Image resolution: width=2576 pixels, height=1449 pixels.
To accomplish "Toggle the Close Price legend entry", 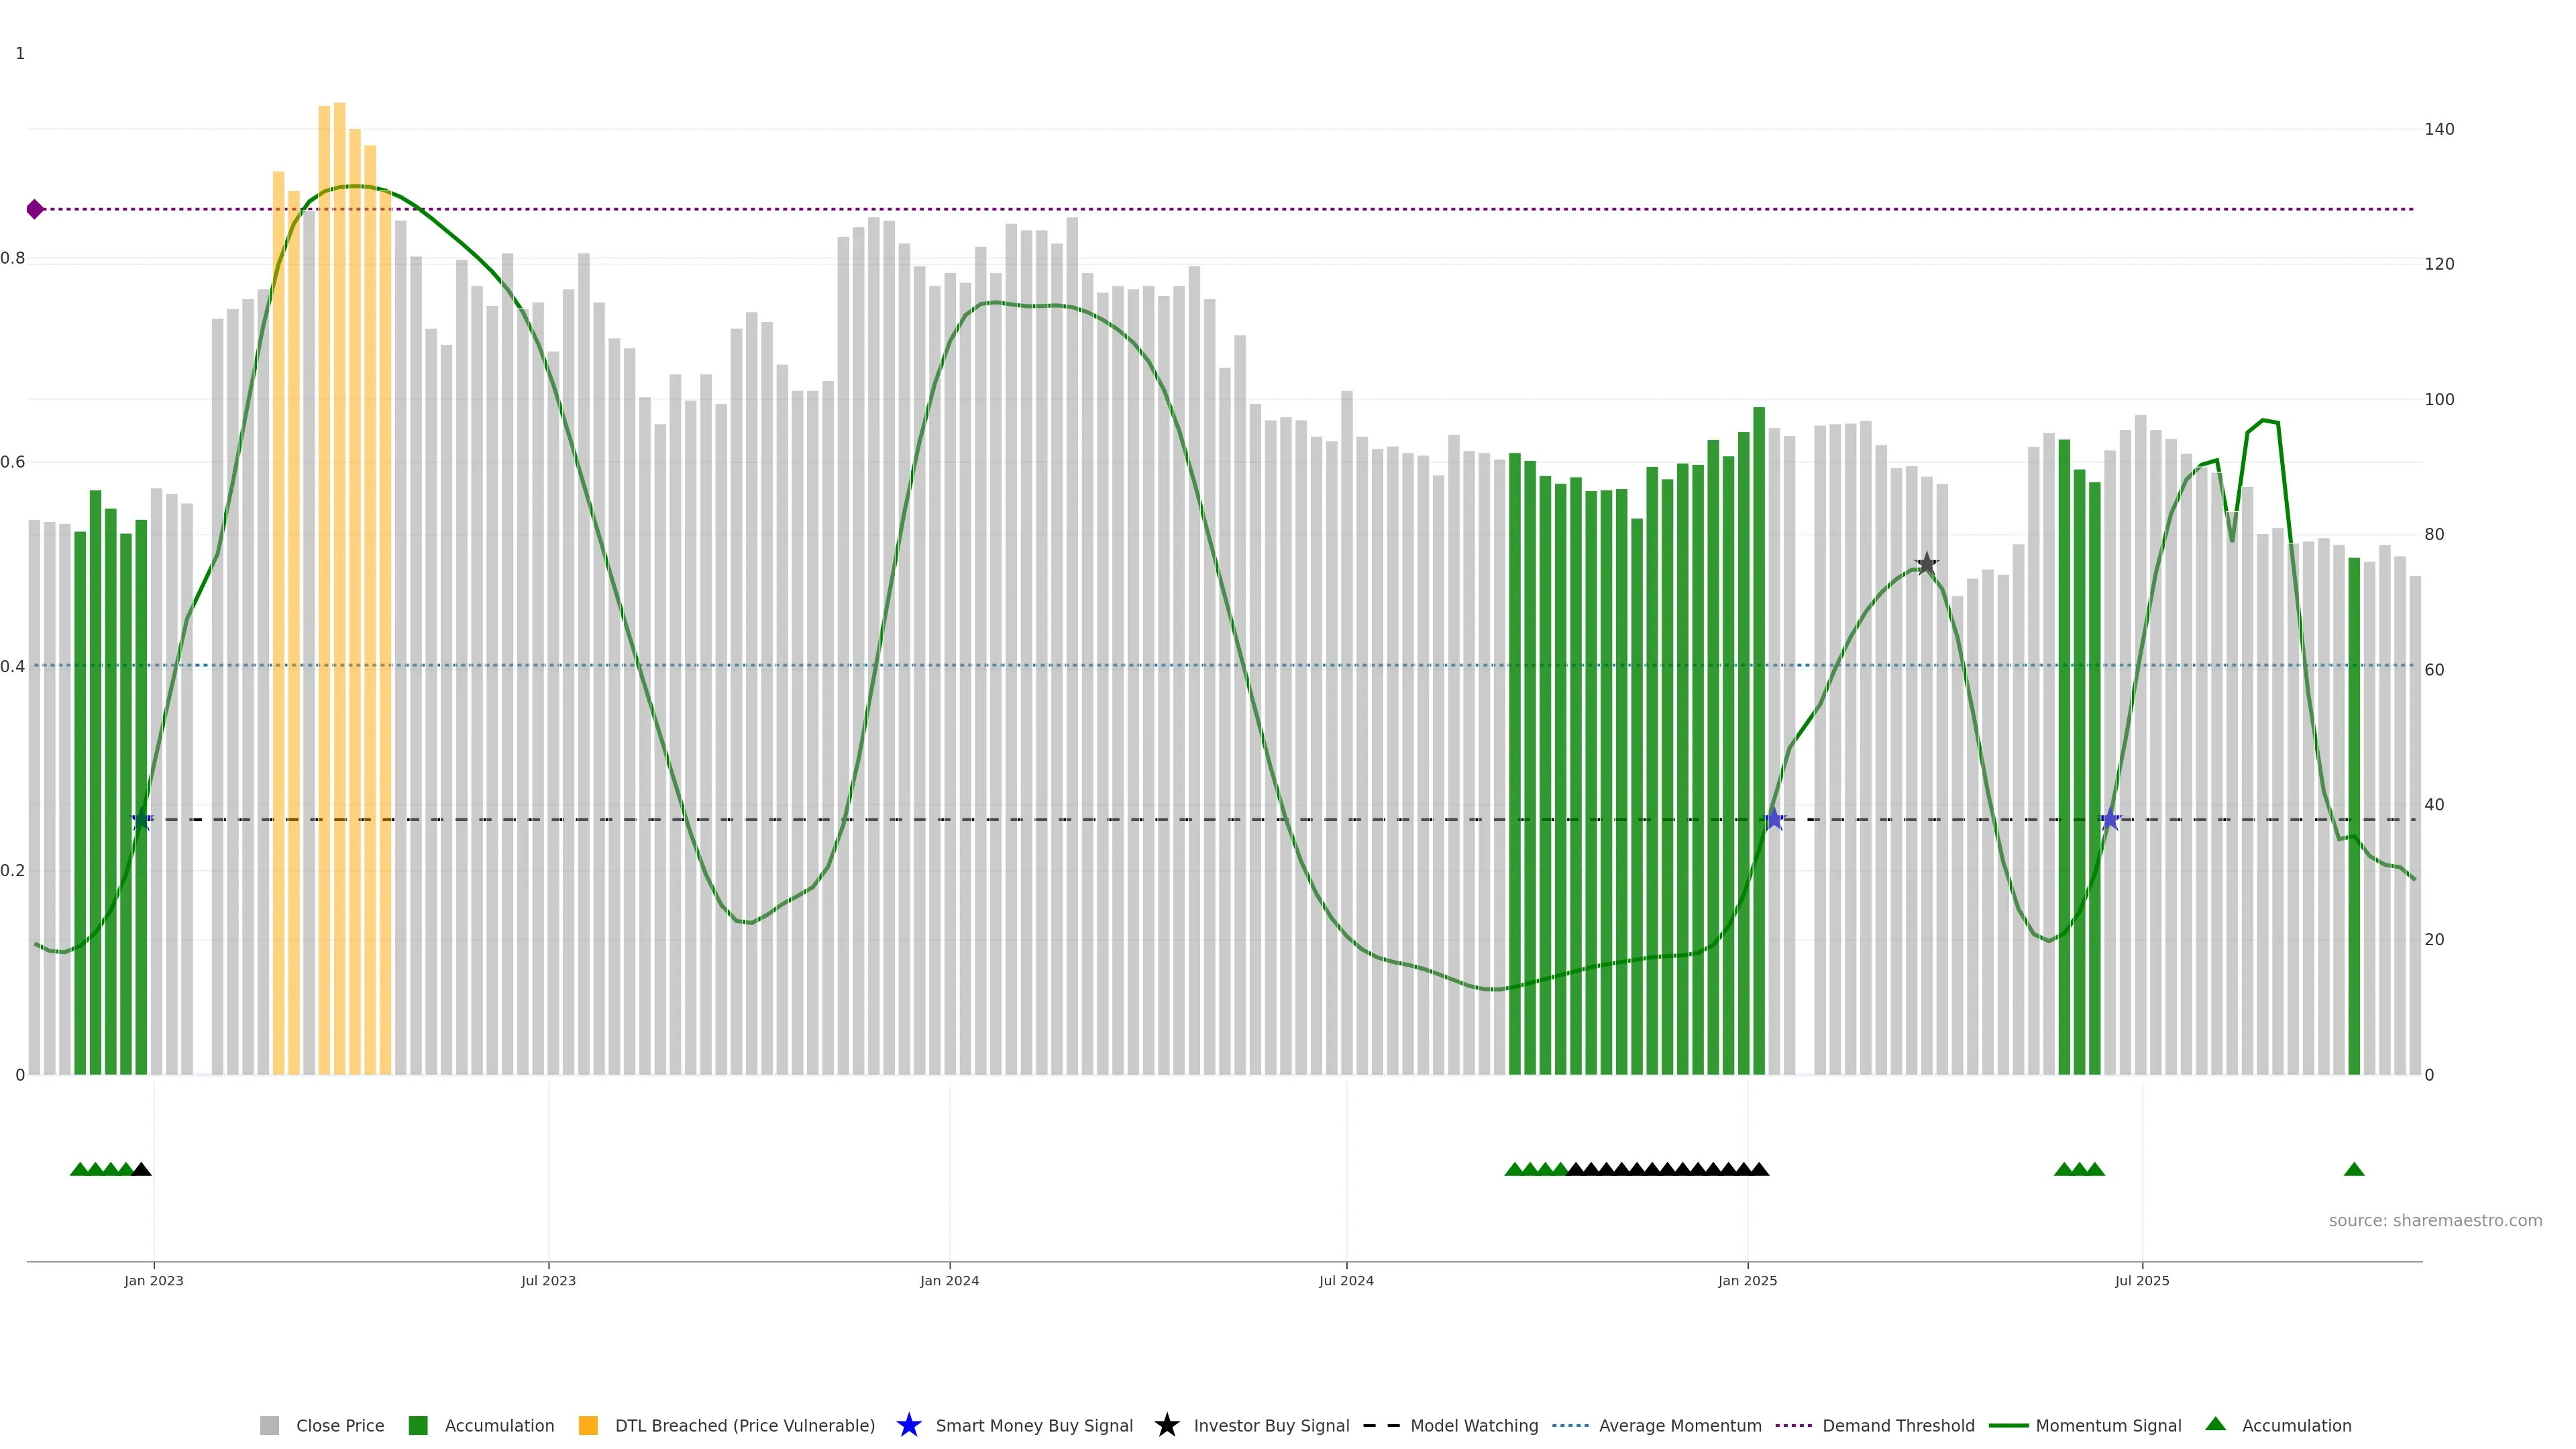I will pyautogui.click(x=340, y=1425).
